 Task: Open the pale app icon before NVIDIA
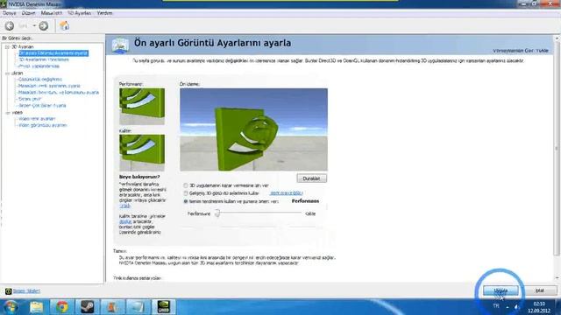pos(138,307)
